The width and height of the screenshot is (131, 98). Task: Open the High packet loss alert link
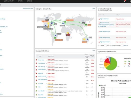(104, 19)
